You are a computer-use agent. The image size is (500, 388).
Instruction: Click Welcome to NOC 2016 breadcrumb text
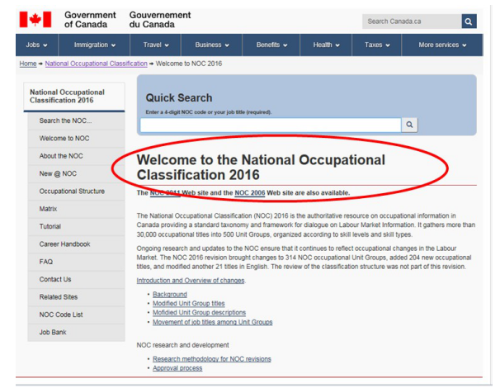pyautogui.click(x=189, y=64)
